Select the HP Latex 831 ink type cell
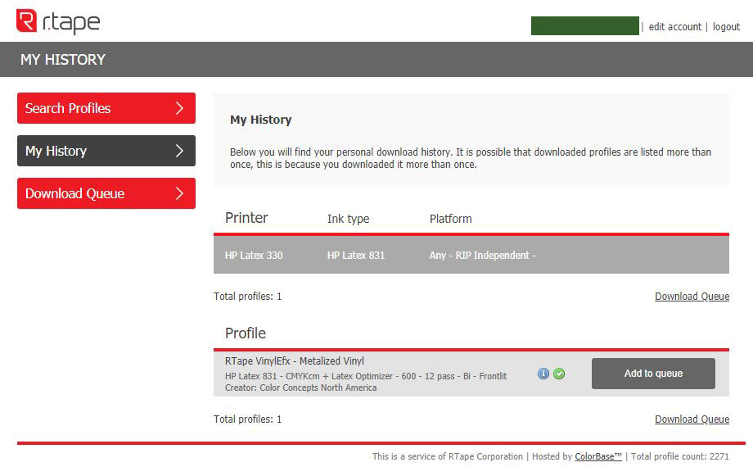The image size is (753, 476). coord(356,256)
